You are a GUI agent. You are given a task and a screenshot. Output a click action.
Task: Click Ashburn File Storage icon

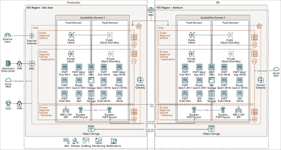212,80
